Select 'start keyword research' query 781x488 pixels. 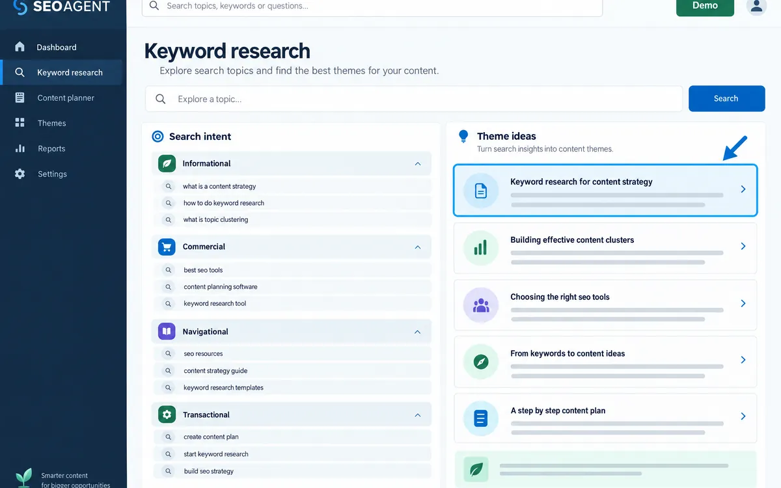[x=293, y=454]
